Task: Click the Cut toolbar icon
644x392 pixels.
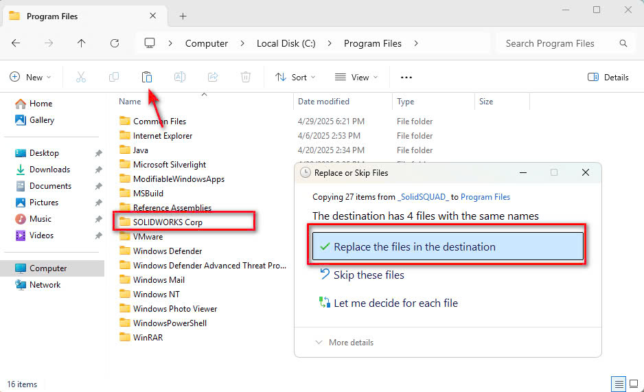Action: [x=81, y=77]
